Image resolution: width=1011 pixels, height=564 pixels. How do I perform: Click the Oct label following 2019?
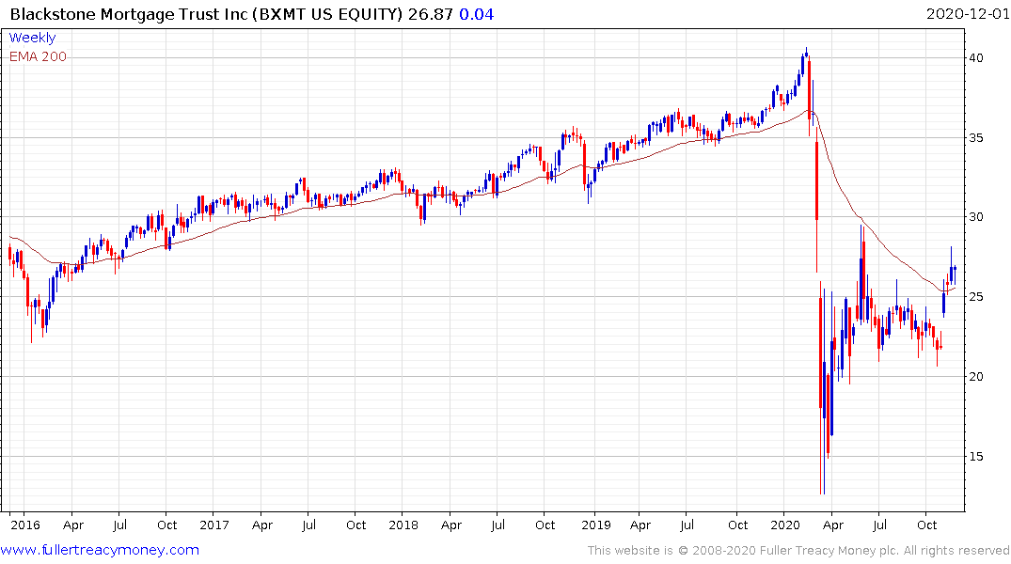737,525
